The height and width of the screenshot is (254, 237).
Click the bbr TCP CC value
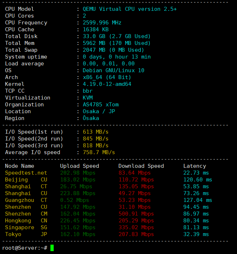88,91
